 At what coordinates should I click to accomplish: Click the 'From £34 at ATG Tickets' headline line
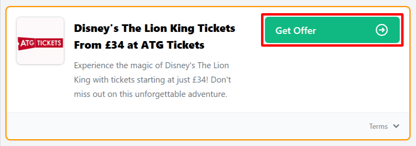point(139,45)
